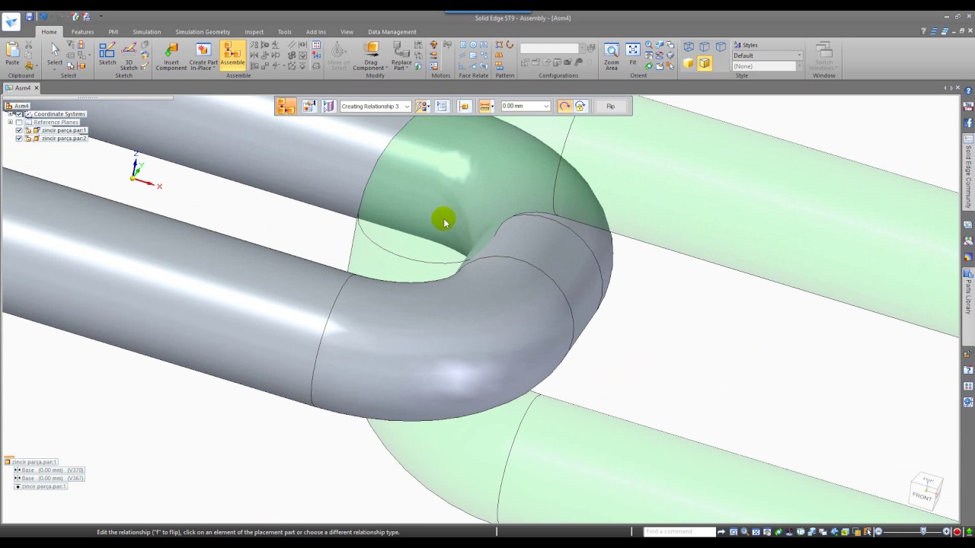Toggle Coordinate Systems checkbox

pos(19,114)
